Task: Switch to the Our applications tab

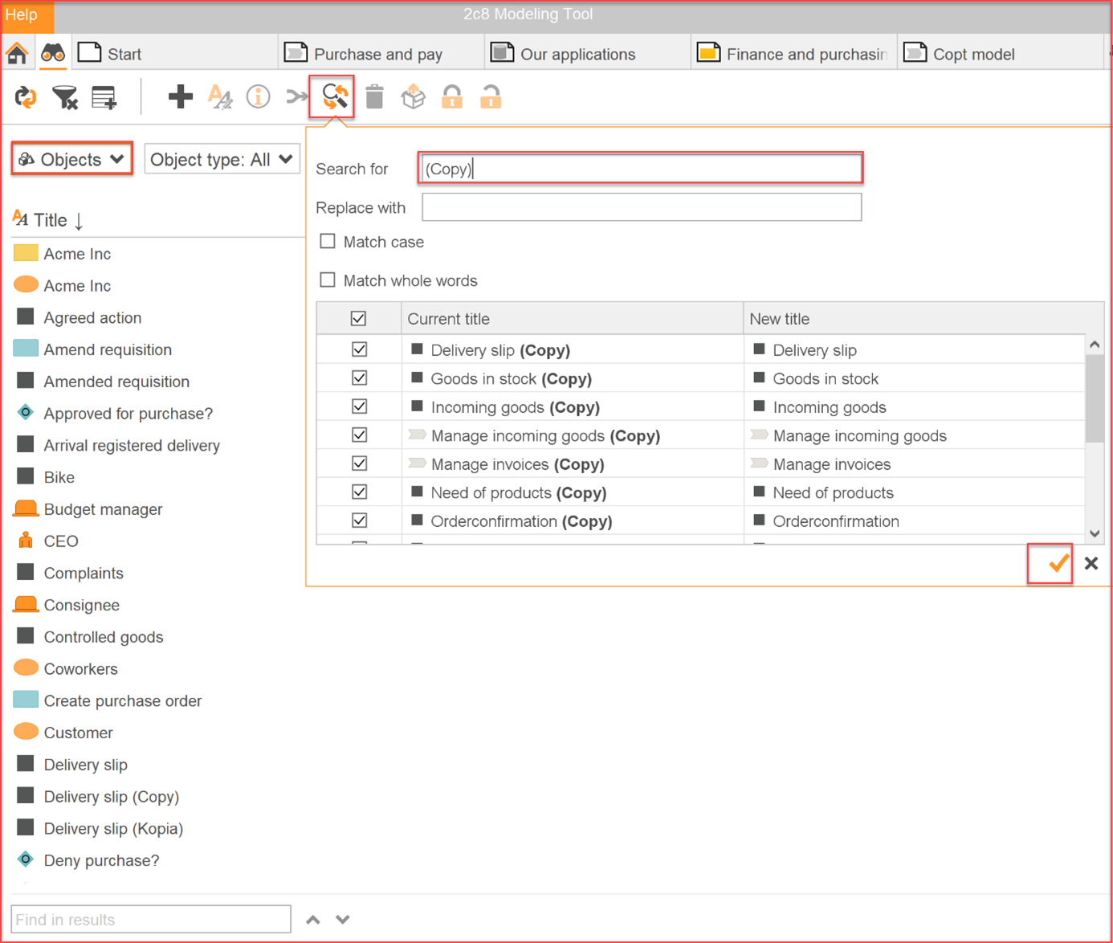Action: click(588, 54)
